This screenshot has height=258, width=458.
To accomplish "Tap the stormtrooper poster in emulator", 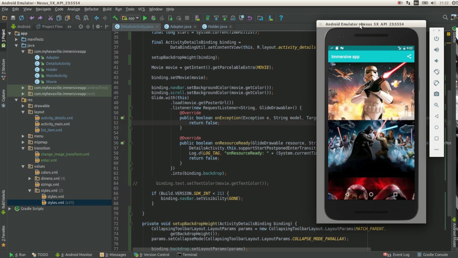I will pyautogui.click(x=371, y=91).
